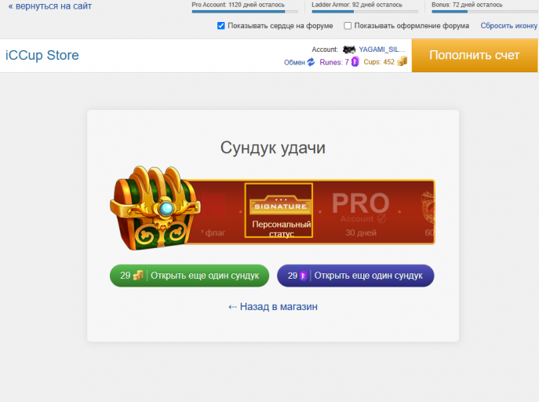Click the treasure chest image
Screen dimensions: 539x402
point(155,208)
